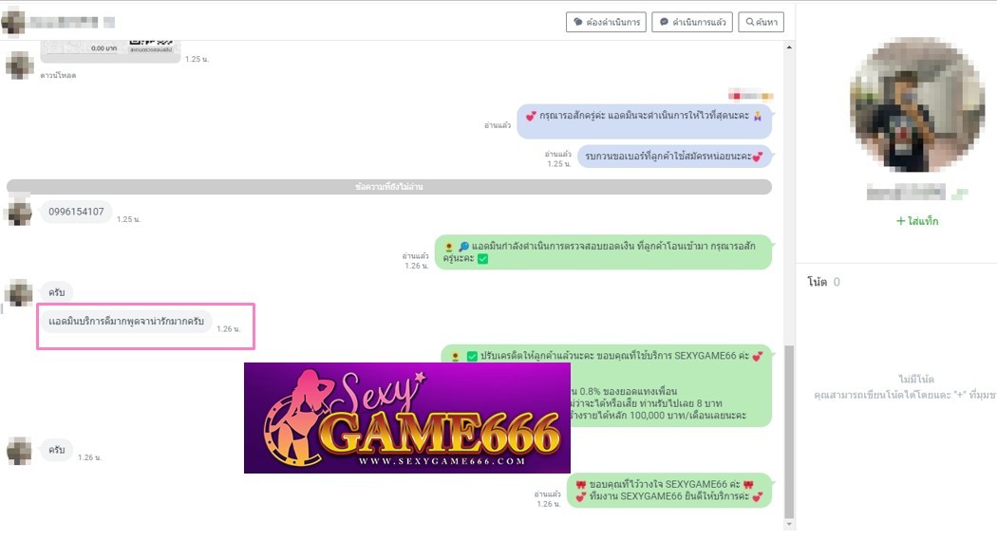The width and height of the screenshot is (997, 539).
Task: Add a tag with + ใส่แท็ก
Action: point(916,221)
